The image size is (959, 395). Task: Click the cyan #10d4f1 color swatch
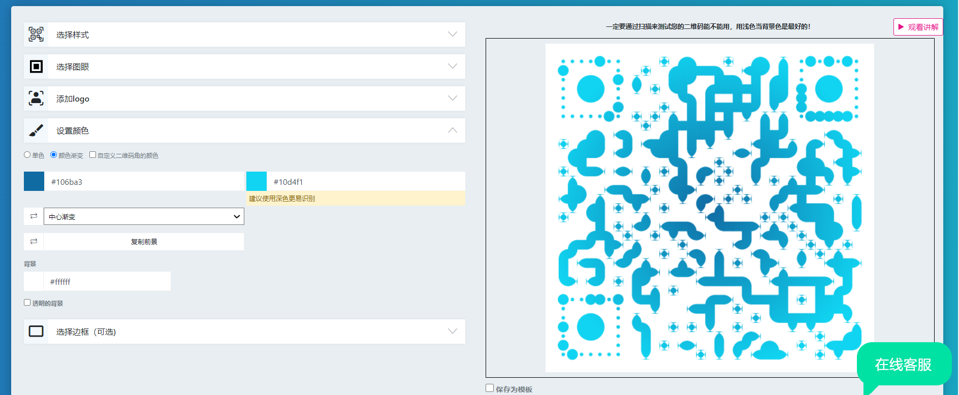tap(257, 181)
